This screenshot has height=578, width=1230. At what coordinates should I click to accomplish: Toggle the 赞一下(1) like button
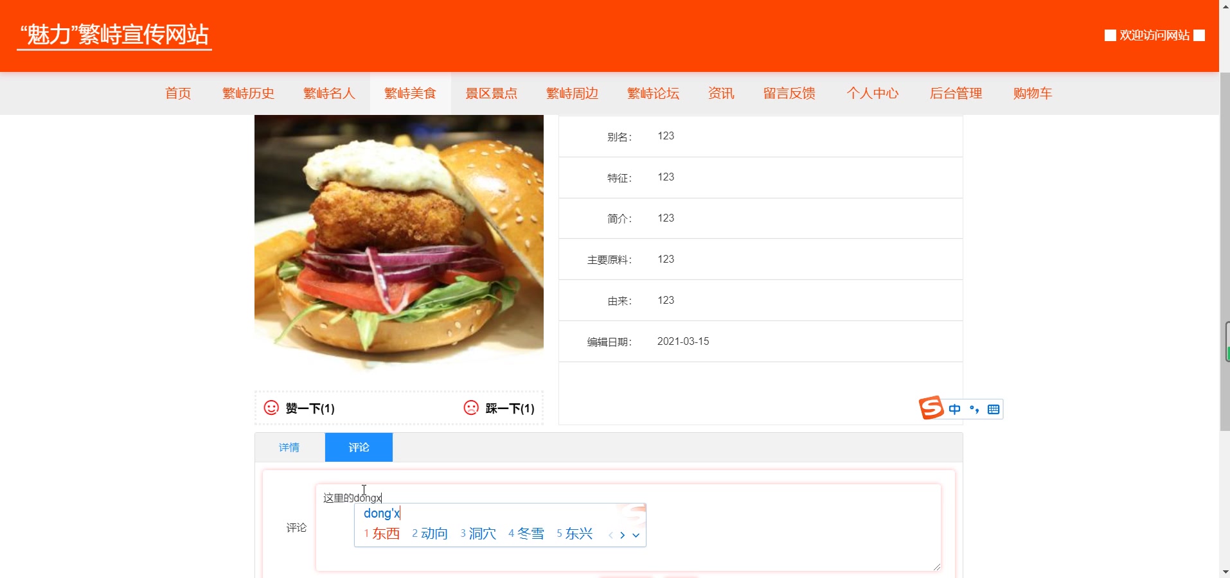310,408
